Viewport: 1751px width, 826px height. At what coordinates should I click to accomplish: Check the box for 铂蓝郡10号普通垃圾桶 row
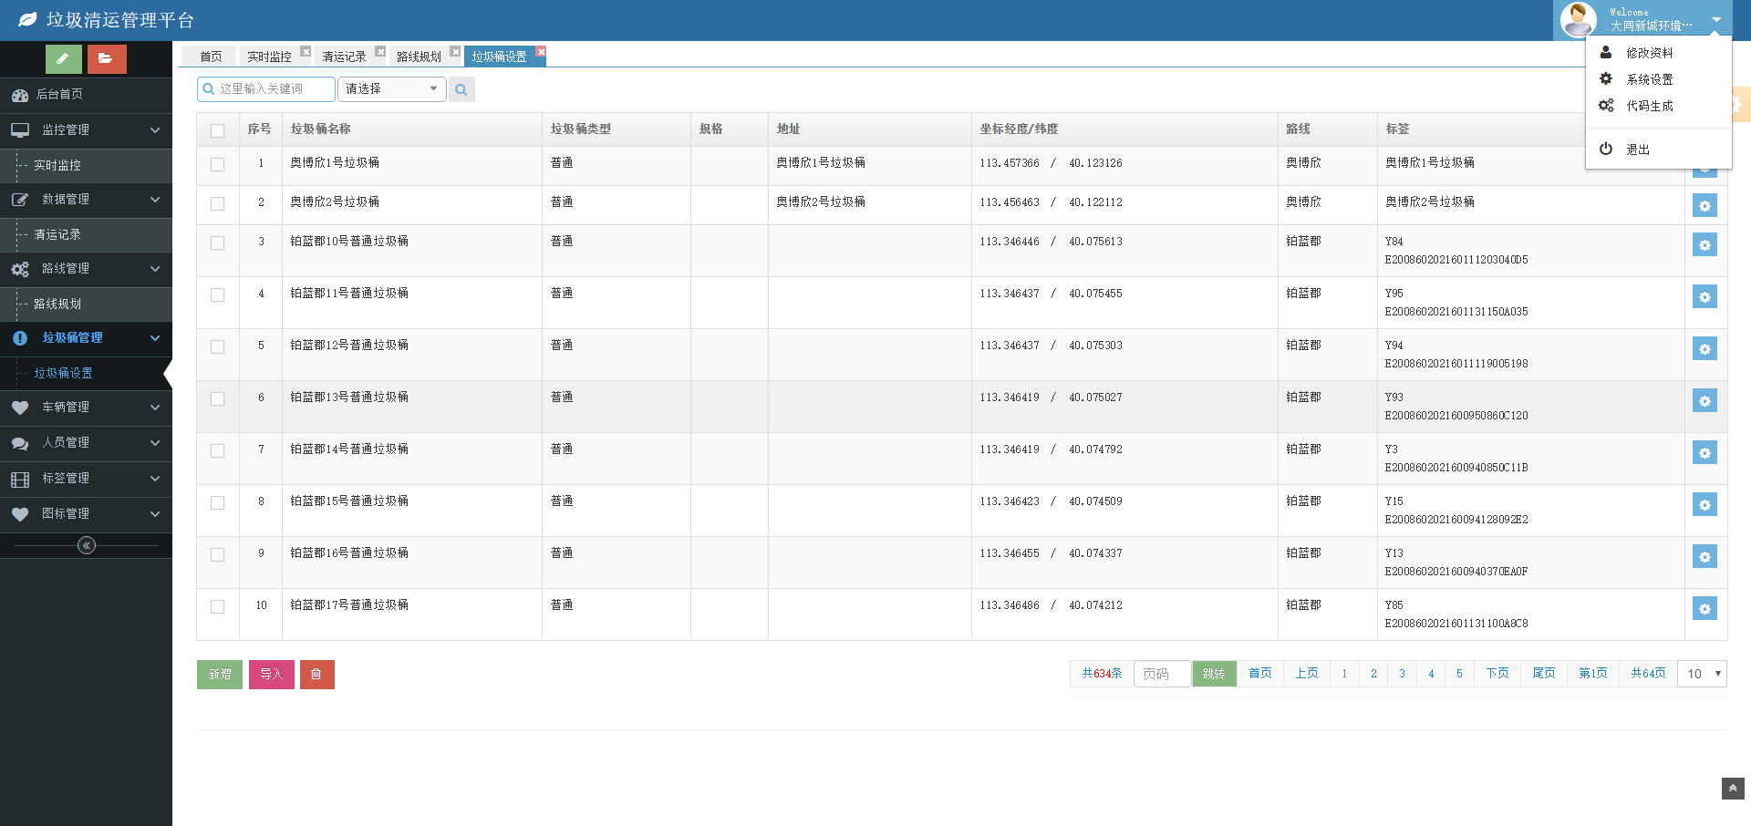click(217, 243)
